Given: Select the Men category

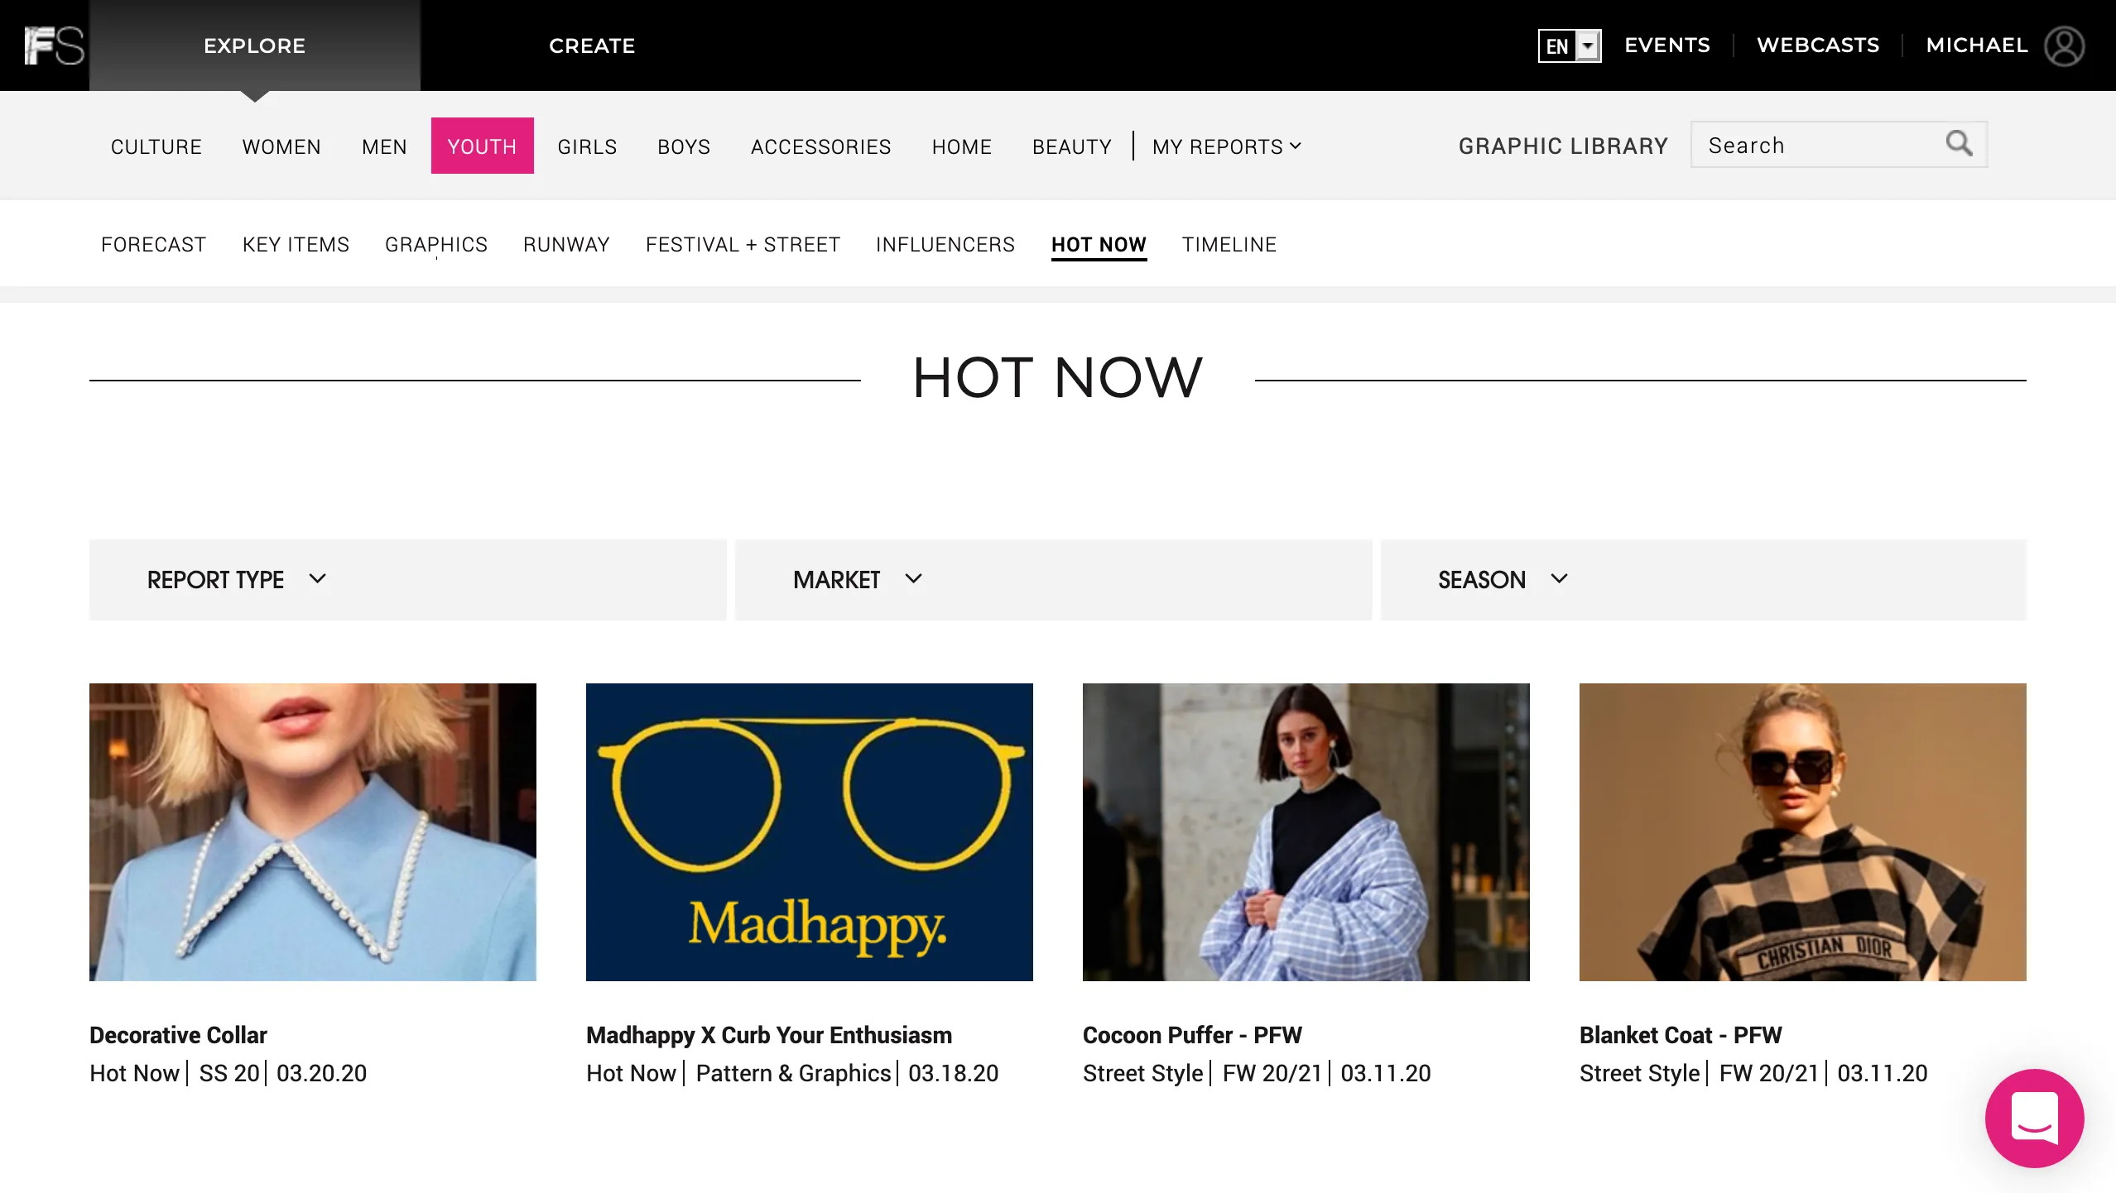Looking at the screenshot, I should pos(384,146).
